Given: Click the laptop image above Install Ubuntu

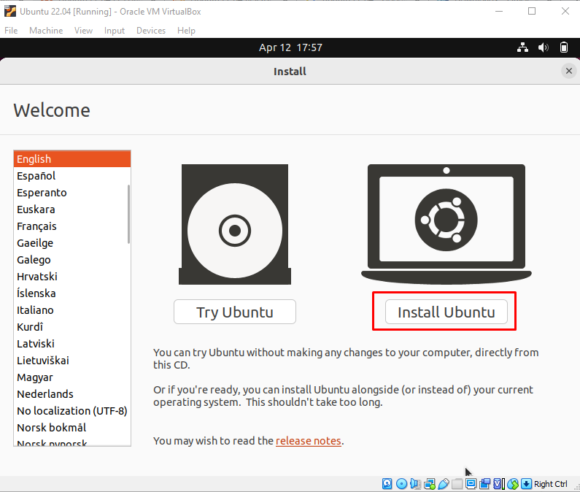Looking at the screenshot, I should point(446,224).
